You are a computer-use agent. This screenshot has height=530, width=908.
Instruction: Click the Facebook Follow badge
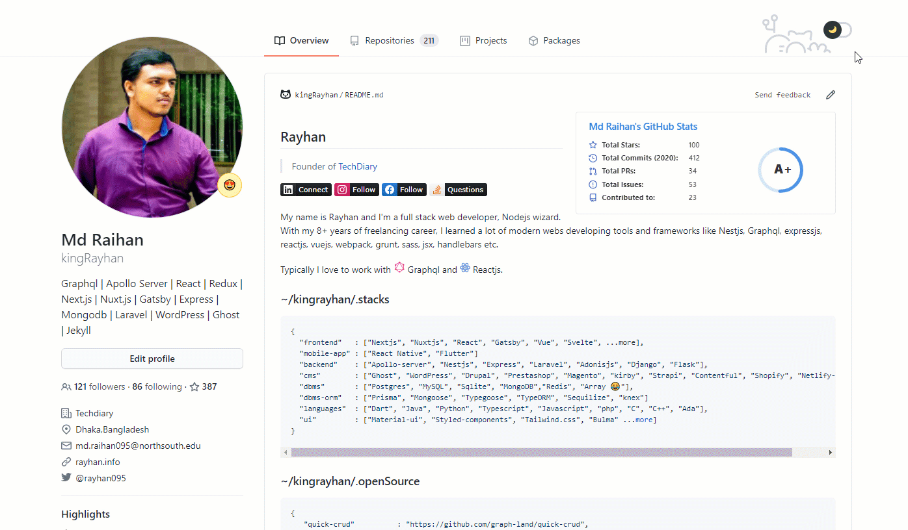[404, 190]
